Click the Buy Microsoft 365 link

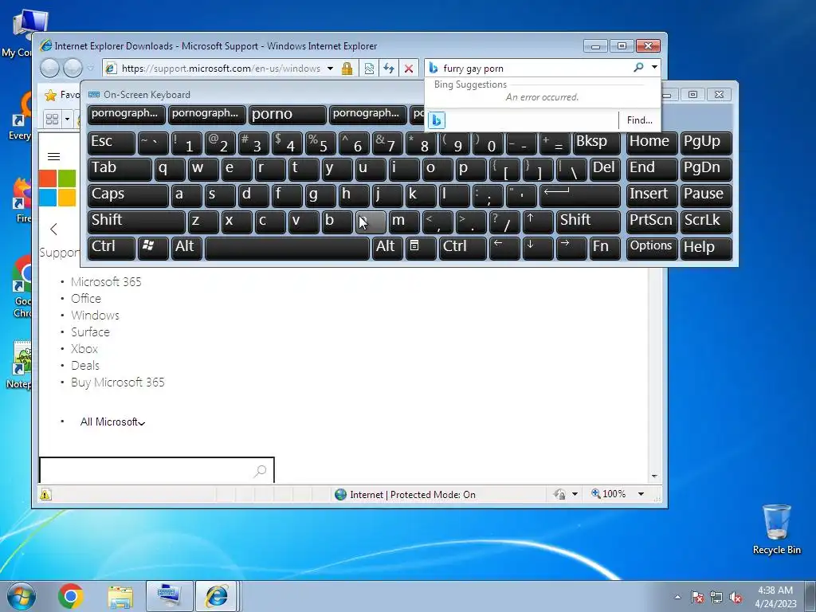[x=118, y=382]
